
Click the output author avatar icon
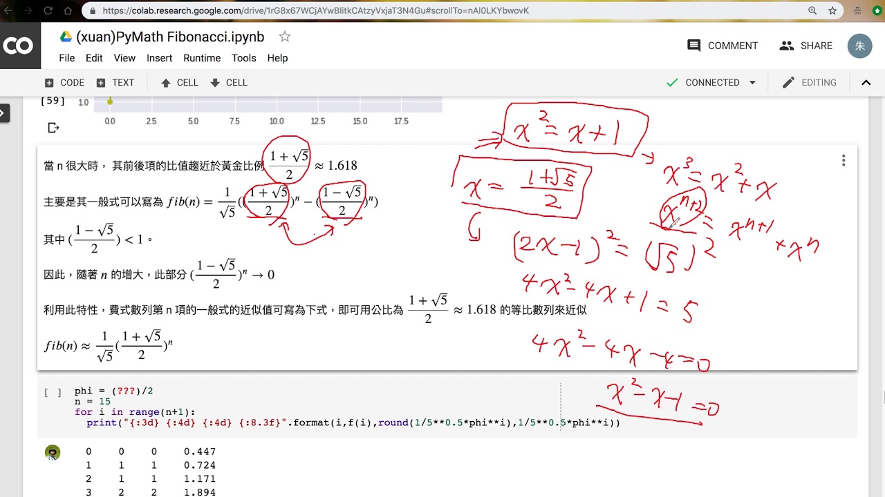(53, 453)
